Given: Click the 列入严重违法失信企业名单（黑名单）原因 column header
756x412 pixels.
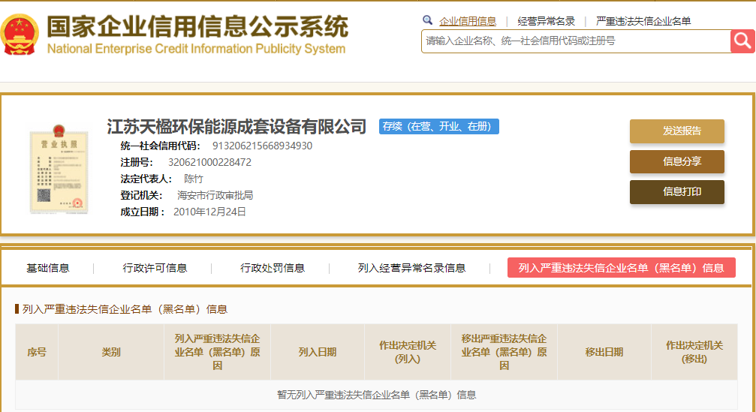Looking at the screenshot, I should point(217,352).
